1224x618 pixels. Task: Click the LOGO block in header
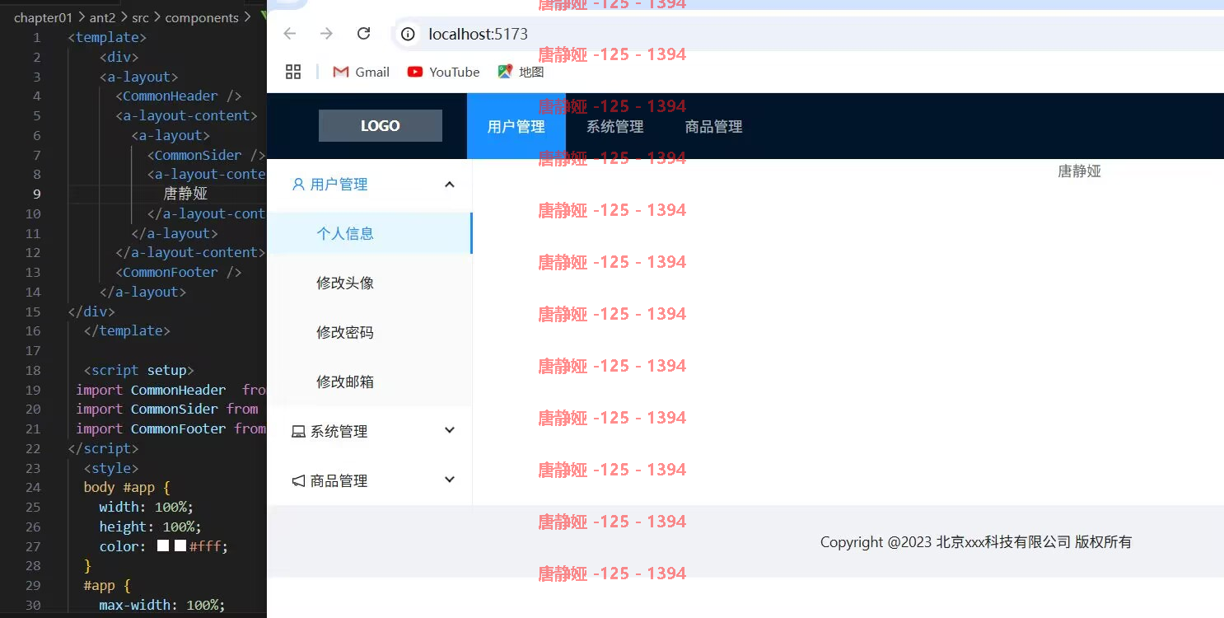point(381,126)
